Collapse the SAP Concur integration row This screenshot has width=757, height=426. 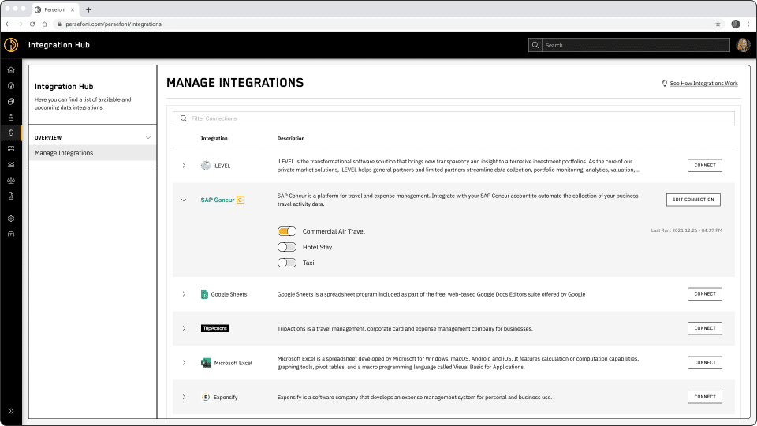point(184,200)
